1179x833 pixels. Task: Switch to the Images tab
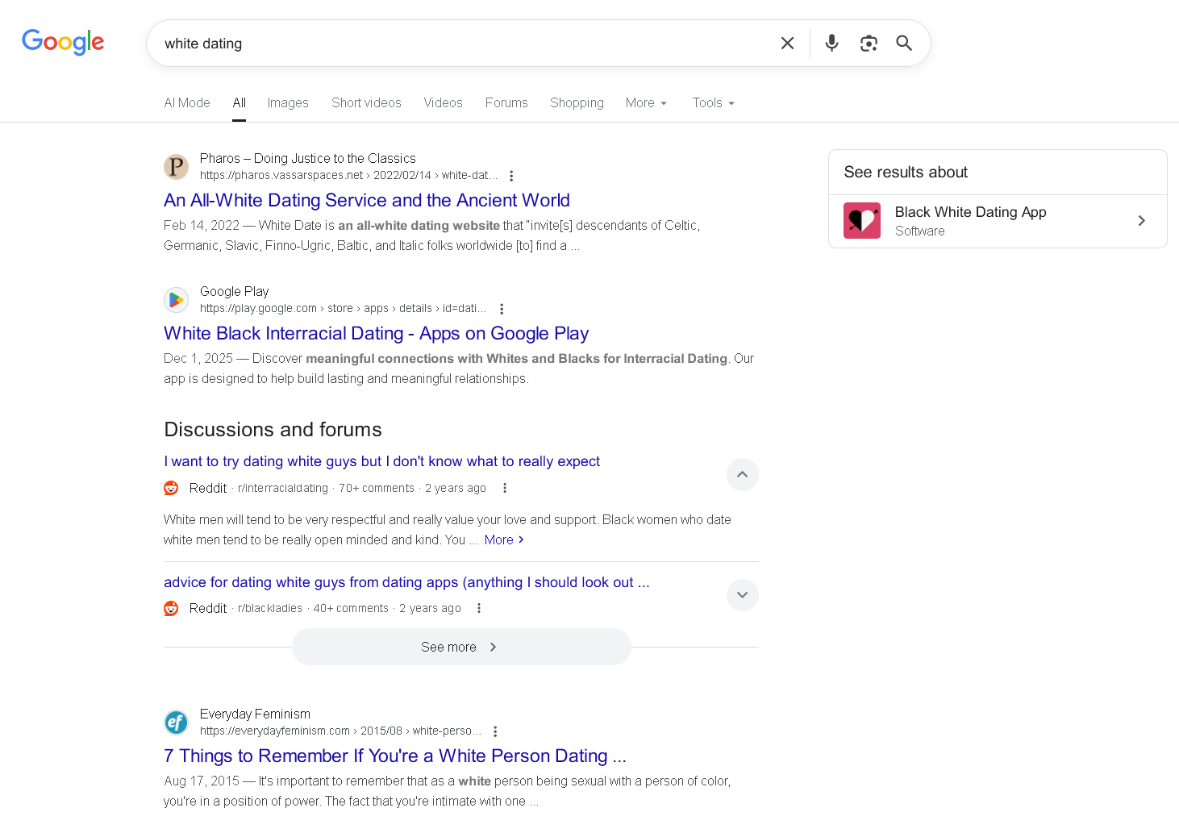click(x=288, y=103)
